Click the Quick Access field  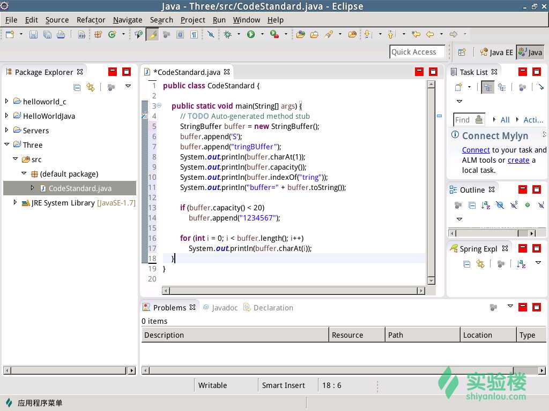pyautogui.click(x=417, y=52)
